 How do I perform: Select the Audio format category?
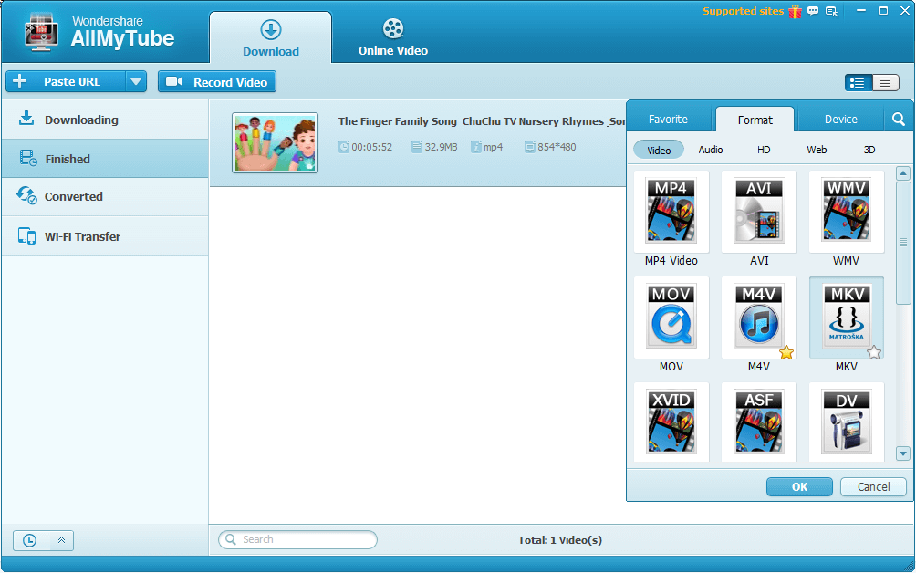[711, 151]
